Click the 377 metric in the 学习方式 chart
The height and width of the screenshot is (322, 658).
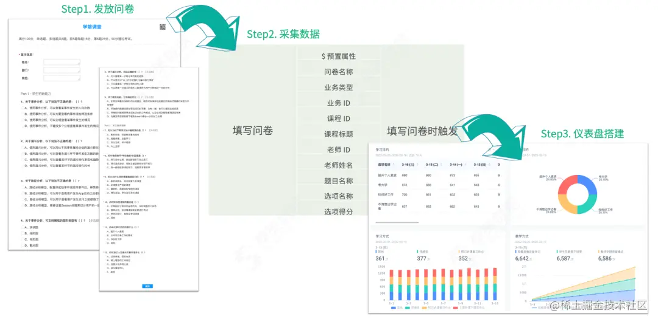(421, 258)
